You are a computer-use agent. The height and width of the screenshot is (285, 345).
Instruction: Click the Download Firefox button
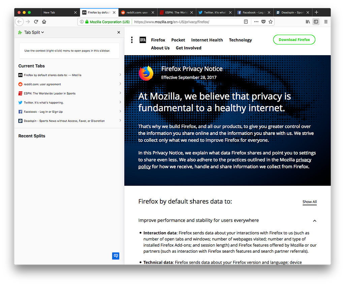click(x=294, y=40)
